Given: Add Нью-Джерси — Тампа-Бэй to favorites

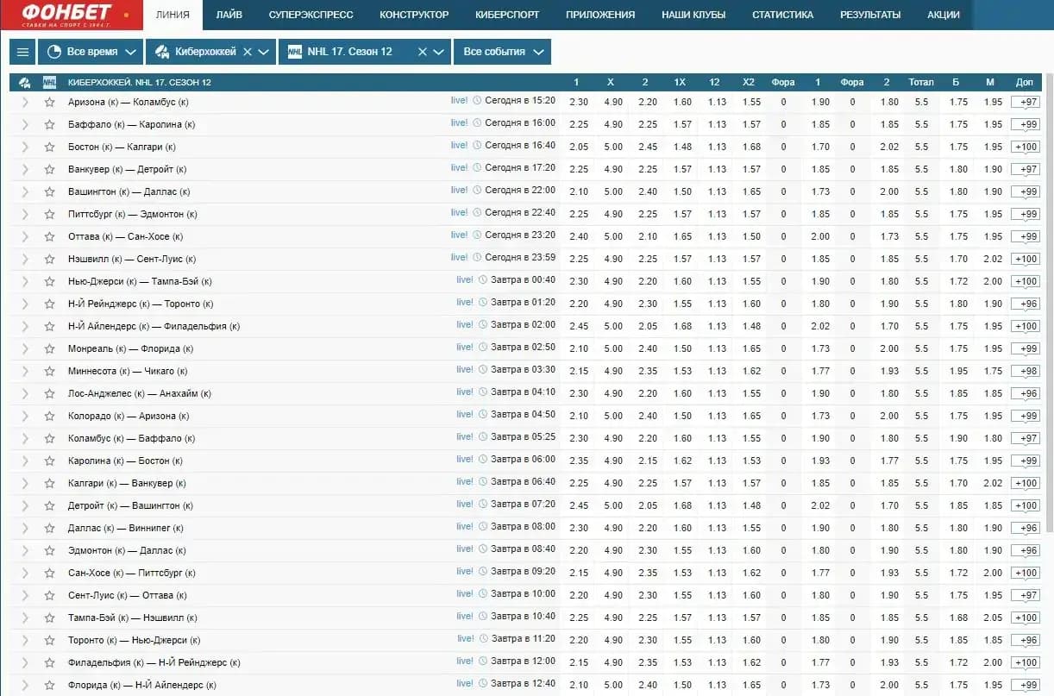Looking at the screenshot, I should coord(50,281).
